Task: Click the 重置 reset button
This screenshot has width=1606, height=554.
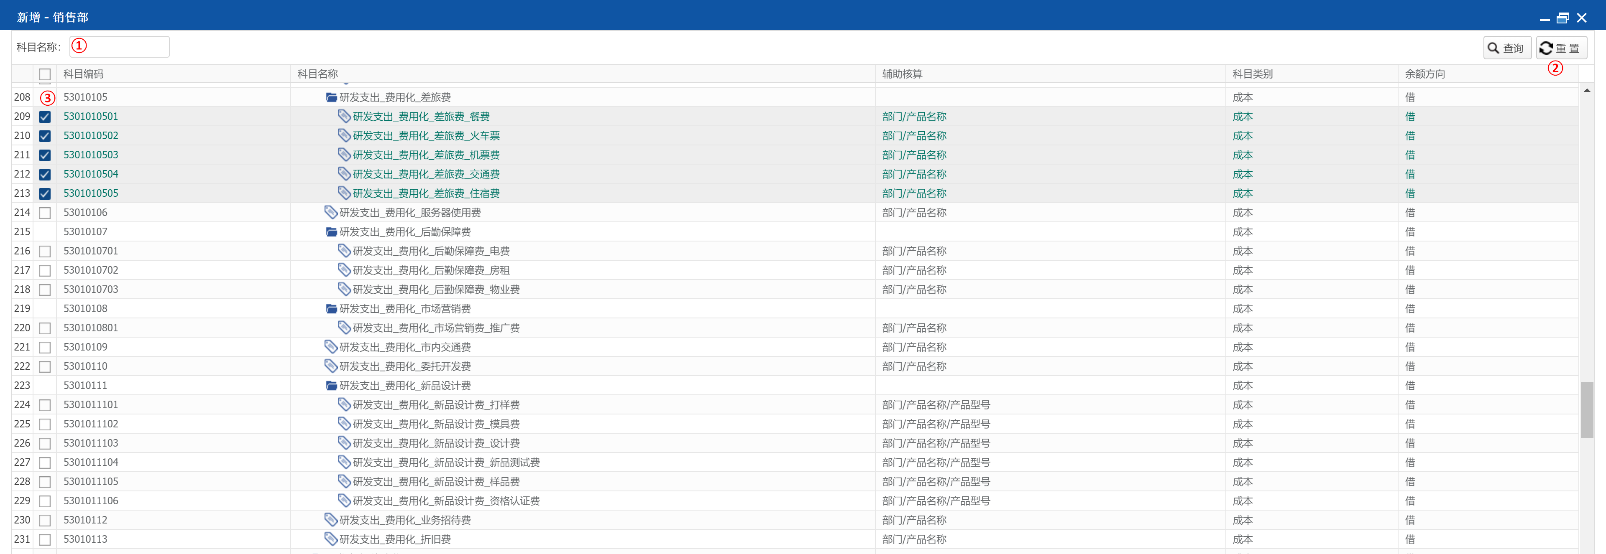Action: pos(1561,48)
